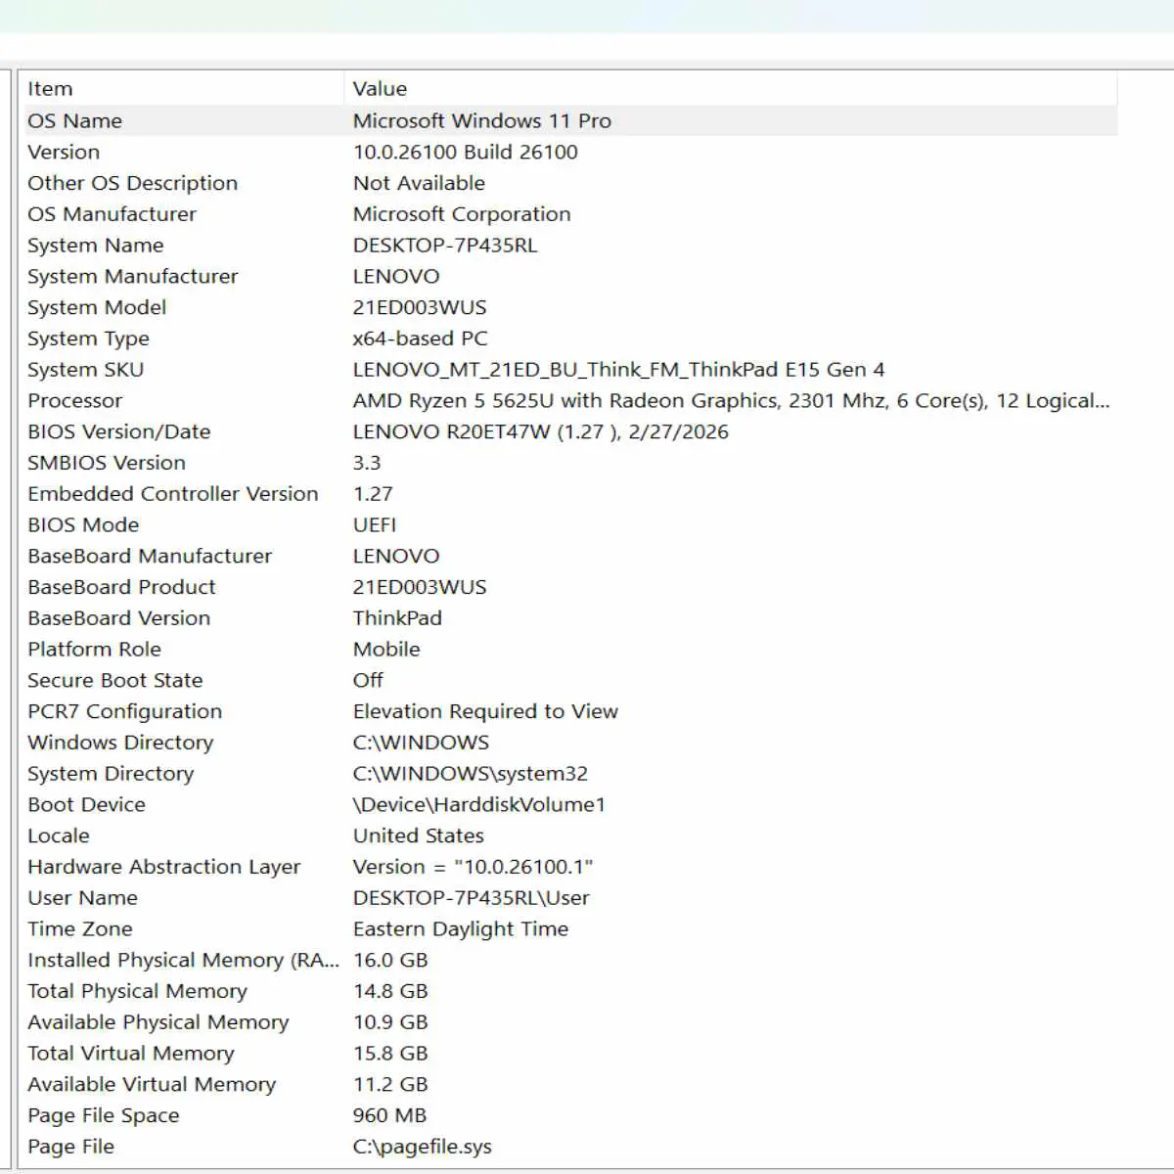This screenshot has width=1174, height=1174.
Task: Select the Platform Role row label
Action: pyautogui.click(x=94, y=650)
